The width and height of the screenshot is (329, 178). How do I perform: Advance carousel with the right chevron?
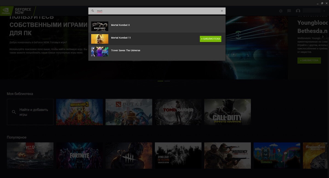323,36
